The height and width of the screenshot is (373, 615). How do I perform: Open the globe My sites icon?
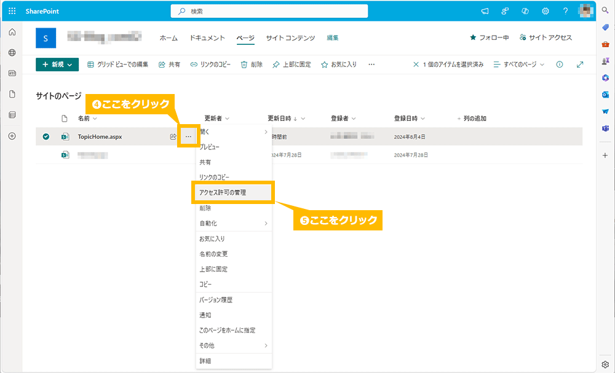pos(12,52)
